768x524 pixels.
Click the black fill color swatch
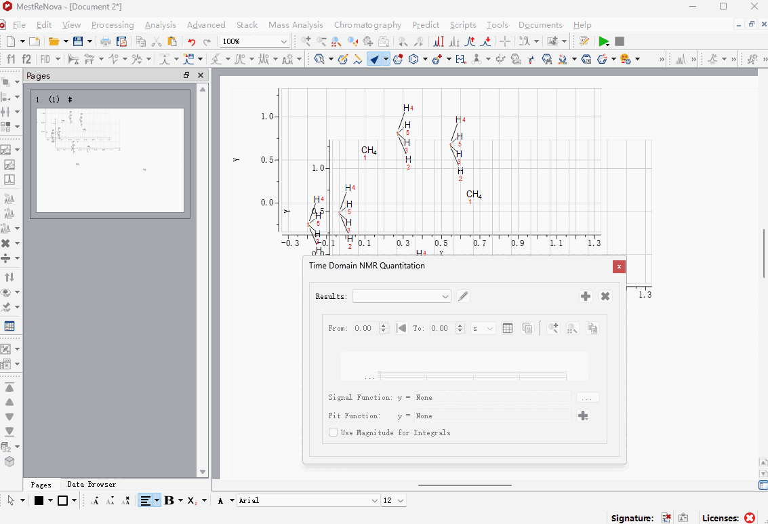[39, 501]
